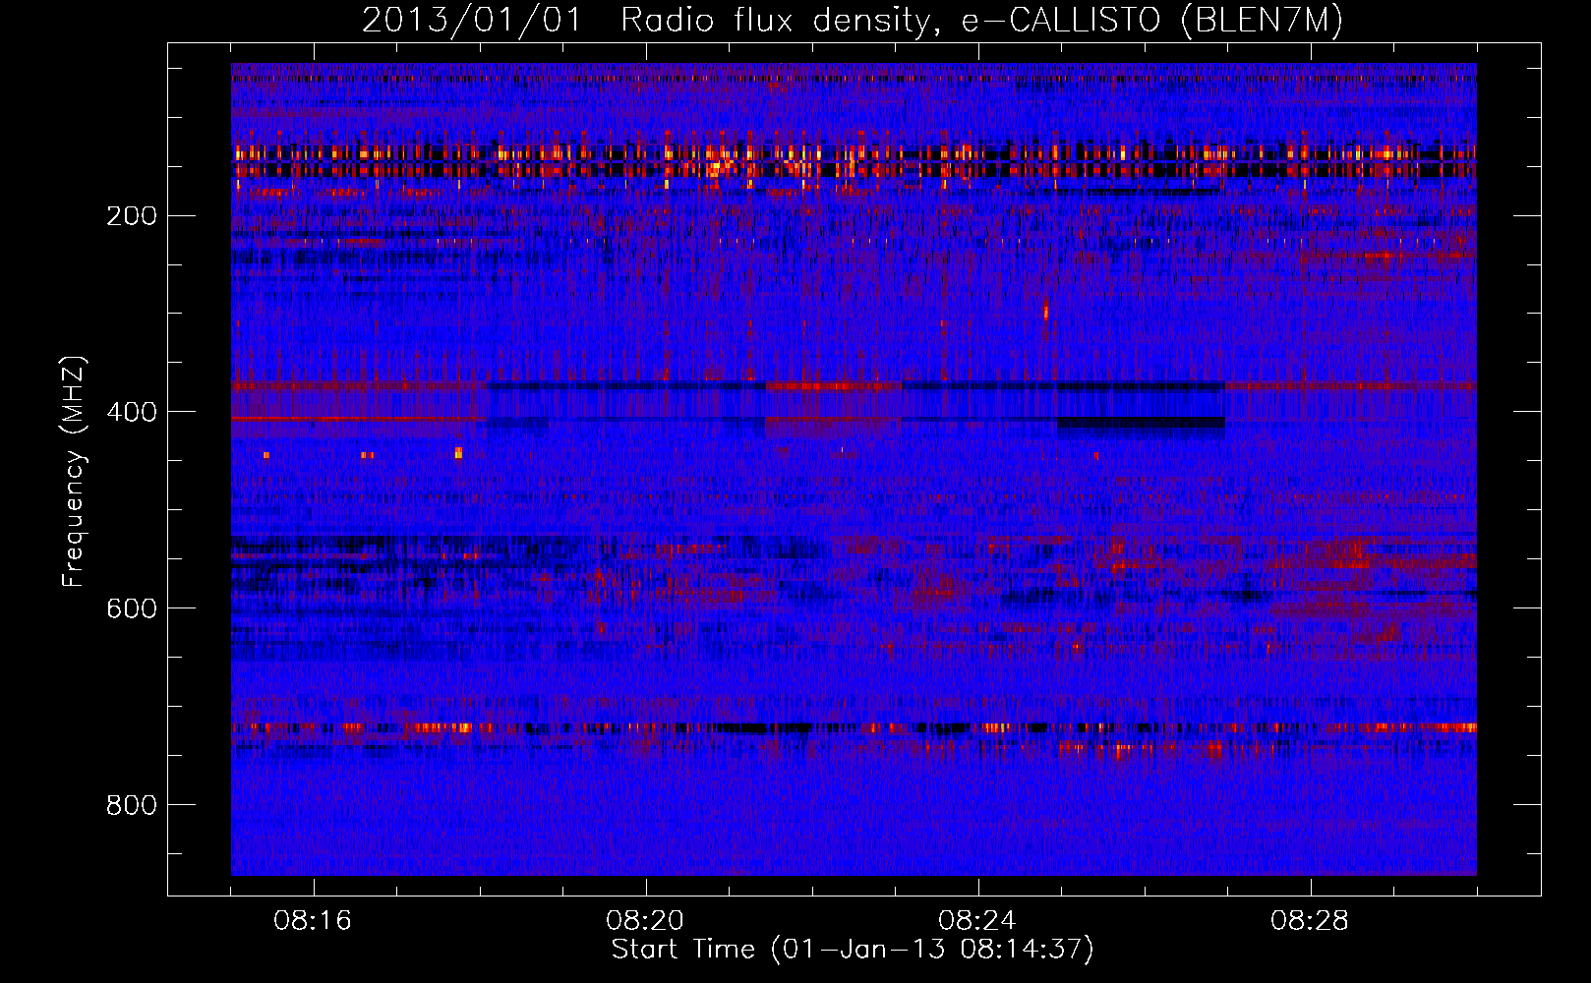Select the 200 frequency axis label
Viewport: 1591px width, 983px height.
132,216
